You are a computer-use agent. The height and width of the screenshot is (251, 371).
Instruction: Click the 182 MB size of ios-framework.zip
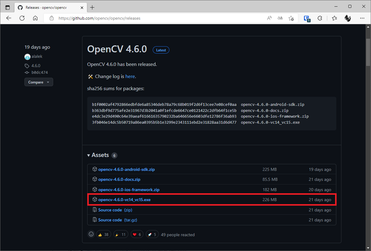pos(270,190)
